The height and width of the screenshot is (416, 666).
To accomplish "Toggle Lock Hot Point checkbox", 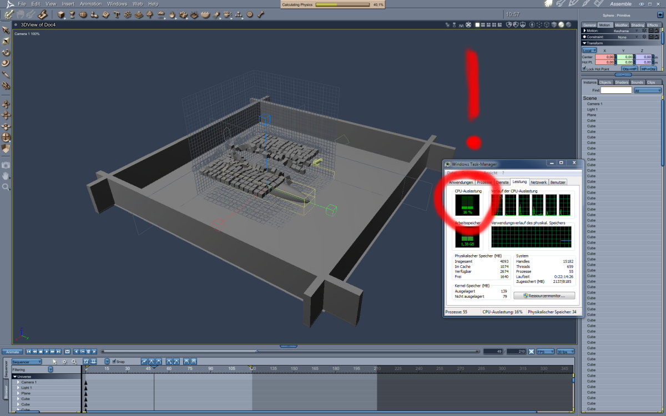I will 584,68.
